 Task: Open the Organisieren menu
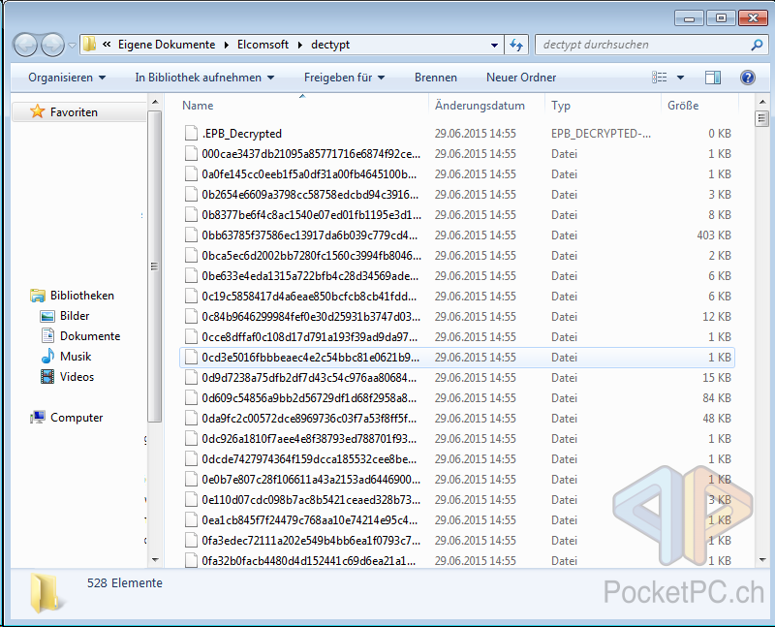tap(67, 78)
